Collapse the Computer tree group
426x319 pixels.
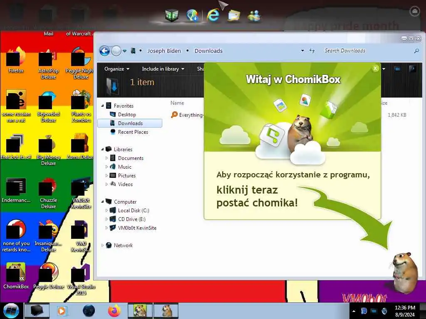(x=102, y=201)
